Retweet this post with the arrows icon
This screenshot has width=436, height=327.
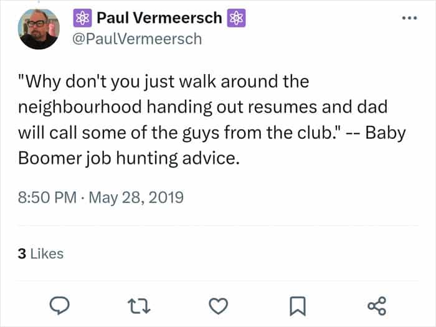137,305
